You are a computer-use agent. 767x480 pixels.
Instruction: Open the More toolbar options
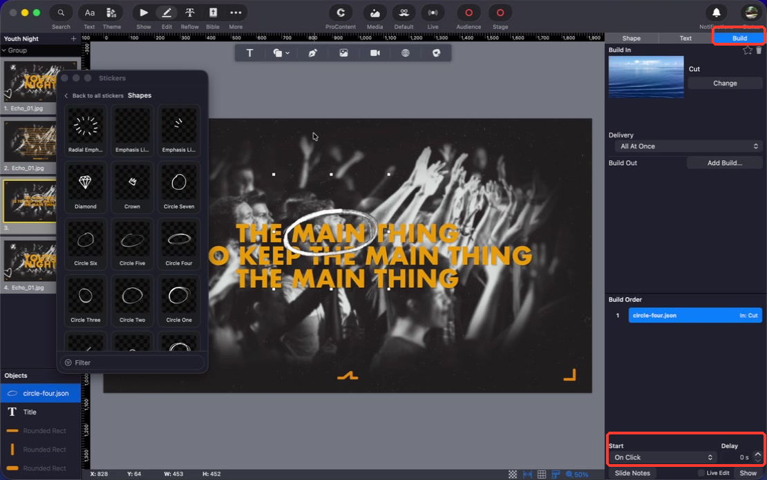(236, 12)
